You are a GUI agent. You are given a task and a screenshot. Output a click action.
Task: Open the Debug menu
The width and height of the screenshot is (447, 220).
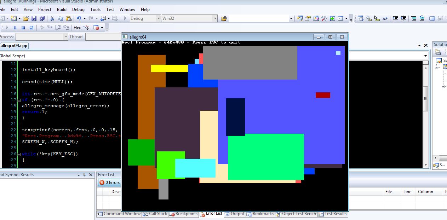click(x=78, y=10)
